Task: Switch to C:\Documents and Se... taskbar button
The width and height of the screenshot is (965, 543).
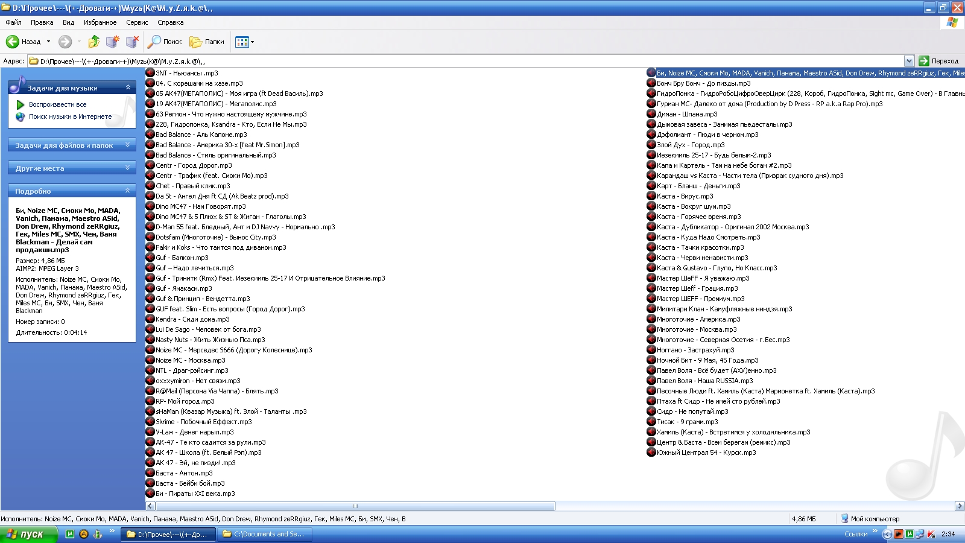Action: click(x=265, y=534)
